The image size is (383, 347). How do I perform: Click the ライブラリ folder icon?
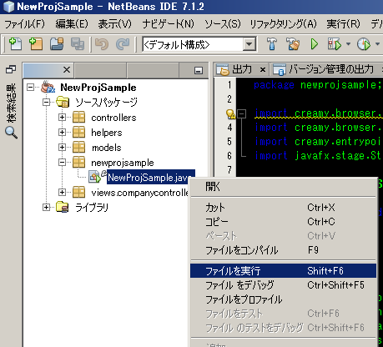tap(63, 207)
